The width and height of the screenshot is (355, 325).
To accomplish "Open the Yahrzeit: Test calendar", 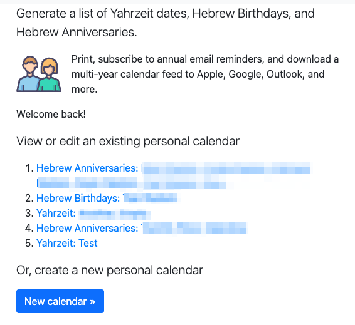I will pyautogui.click(x=67, y=244).
